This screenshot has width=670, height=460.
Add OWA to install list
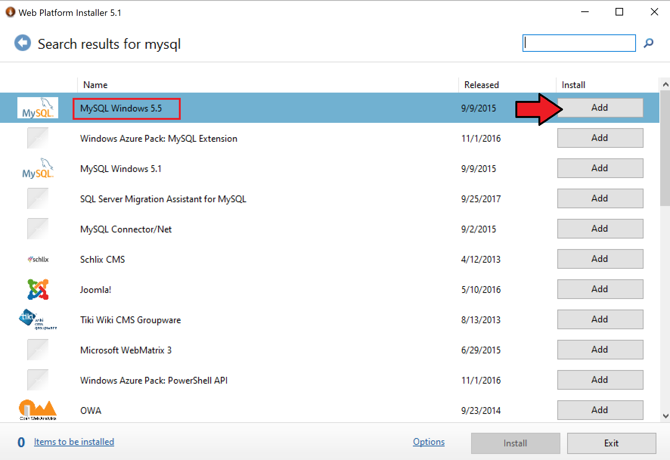point(600,410)
